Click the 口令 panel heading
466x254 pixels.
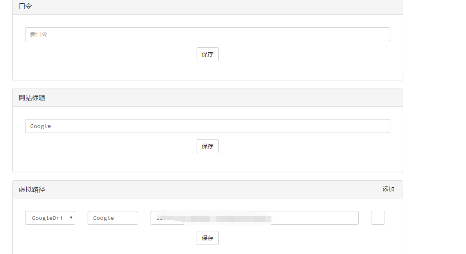[x=26, y=6]
